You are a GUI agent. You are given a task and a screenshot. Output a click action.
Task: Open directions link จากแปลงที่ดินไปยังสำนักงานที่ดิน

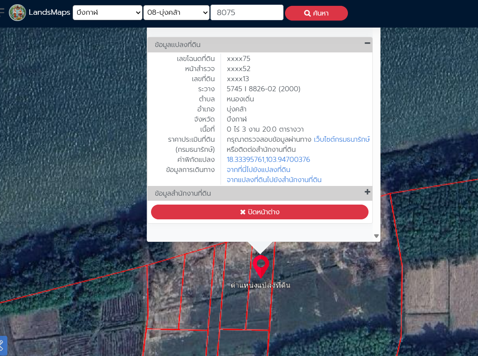tap(274, 180)
